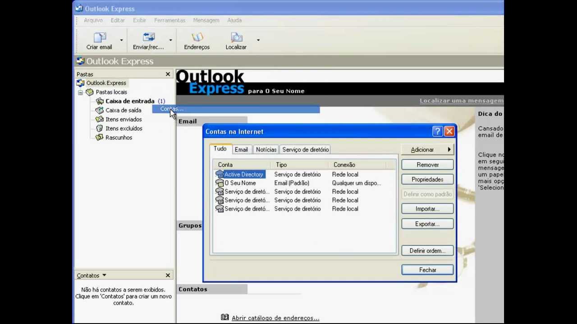Click the Contas... menu entry
The image size is (577, 324).
coord(236,109)
